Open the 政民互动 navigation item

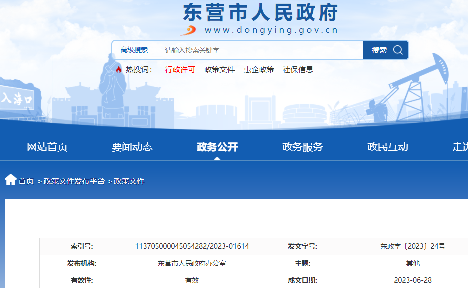[387, 147]
